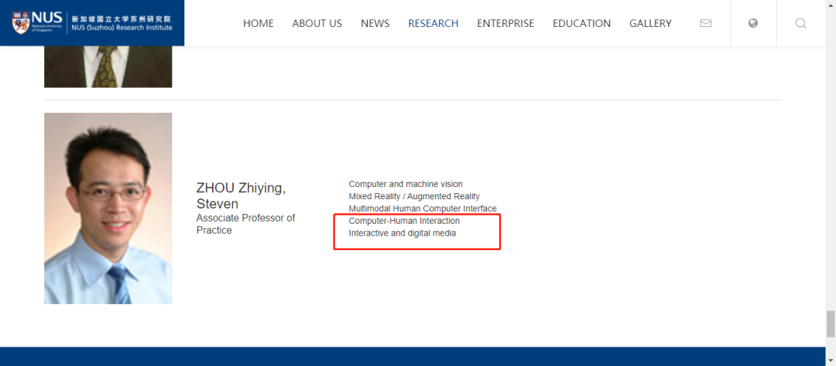The height and width of the screenshot is (366, 836).
Task: Click the vertical scrollbar thumb
Action: pos(830,323)
